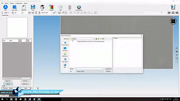Select Escritorio in dialog sidebar

coord(65,49)
